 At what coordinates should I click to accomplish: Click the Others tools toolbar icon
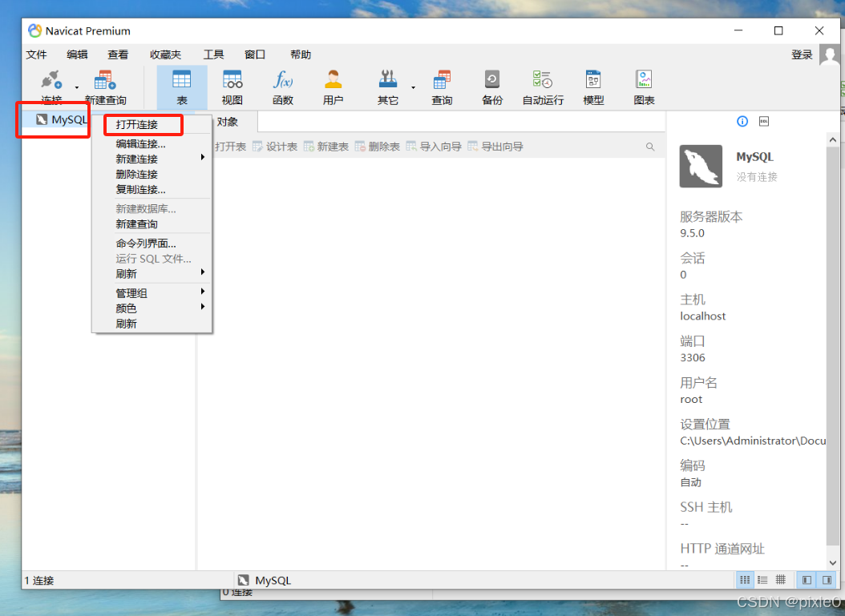(387, 80)
